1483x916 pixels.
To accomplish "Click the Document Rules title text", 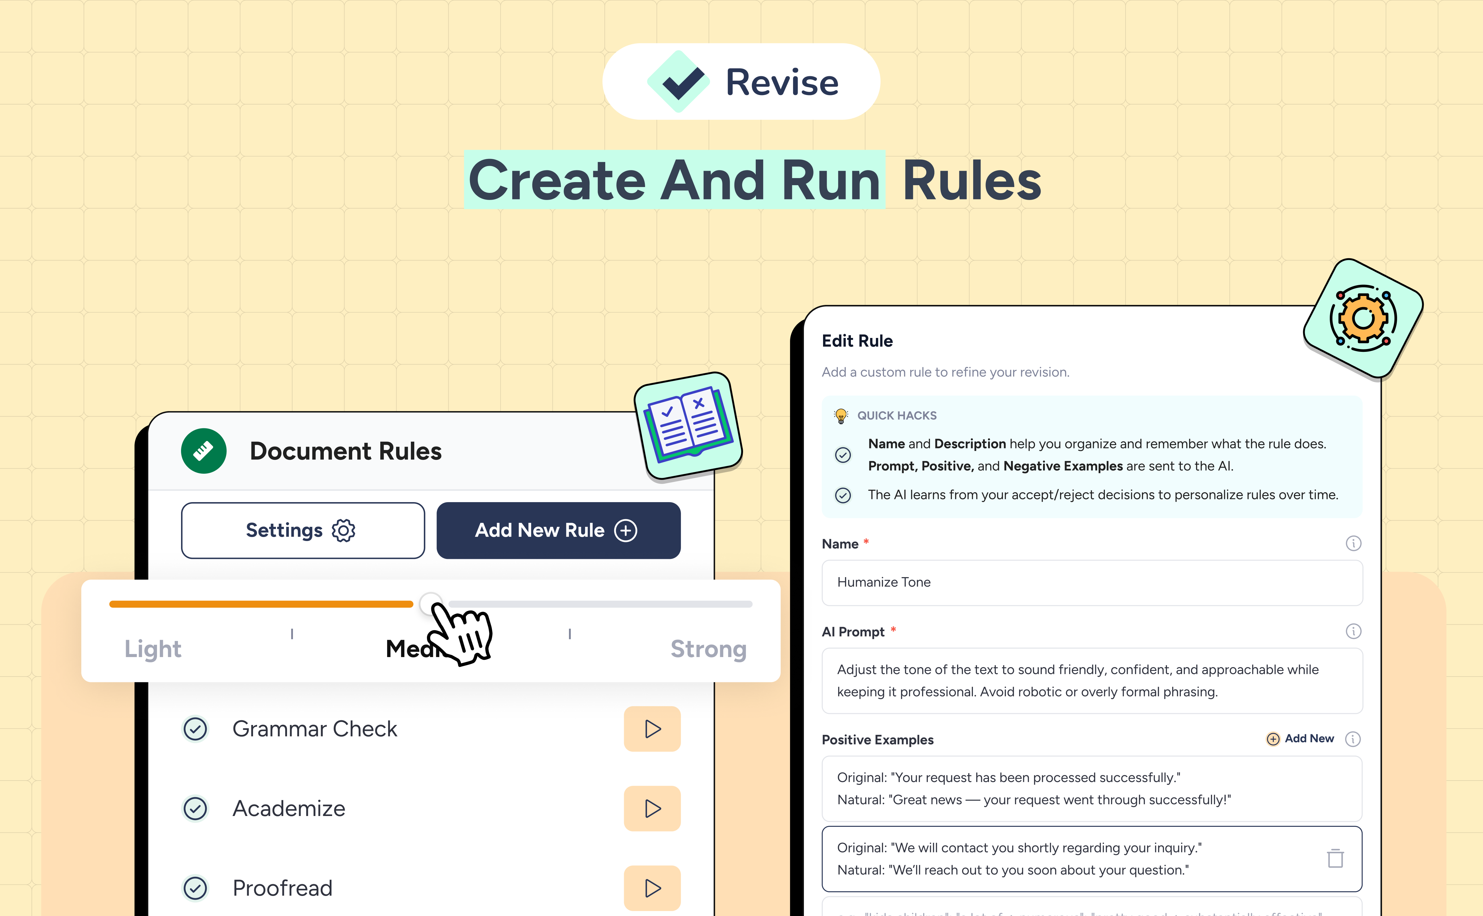I will click(x=346, y=451).
